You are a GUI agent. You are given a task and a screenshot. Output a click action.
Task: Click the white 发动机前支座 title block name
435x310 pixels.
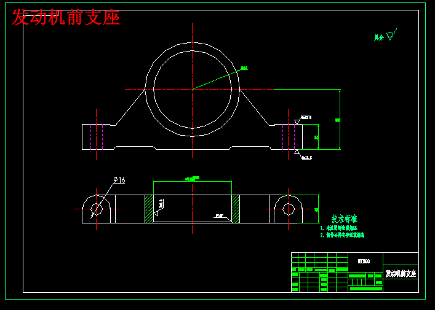pos(401,273)
